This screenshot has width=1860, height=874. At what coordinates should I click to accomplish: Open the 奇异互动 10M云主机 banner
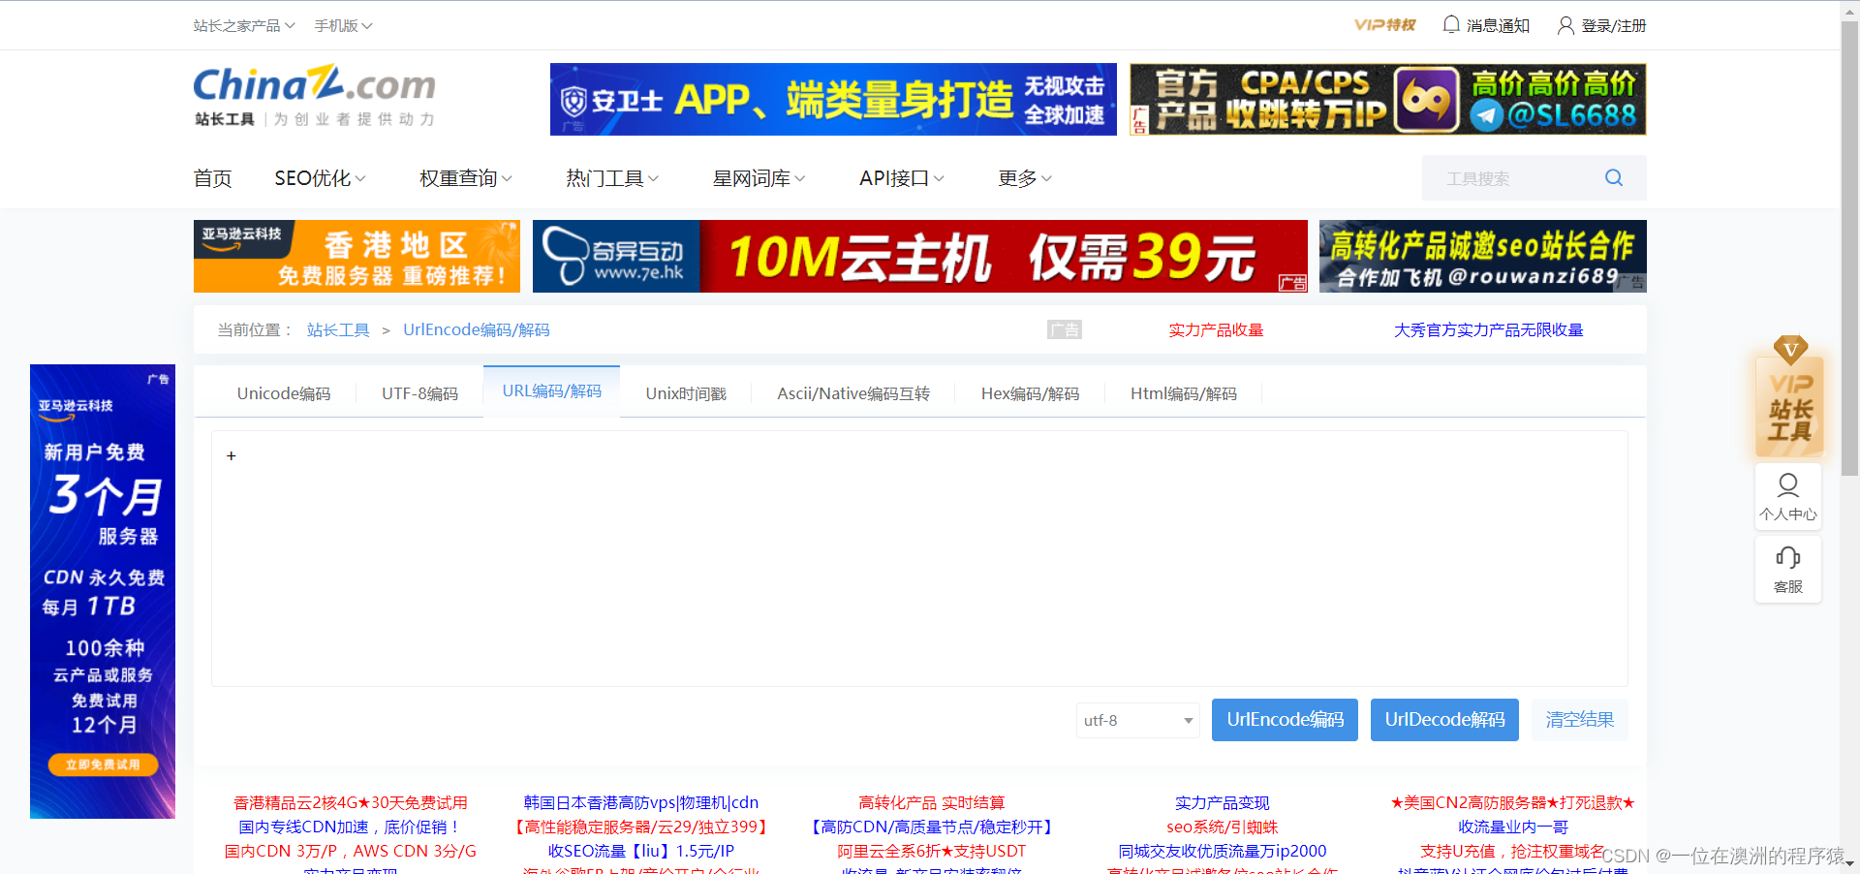pos(920,257)
